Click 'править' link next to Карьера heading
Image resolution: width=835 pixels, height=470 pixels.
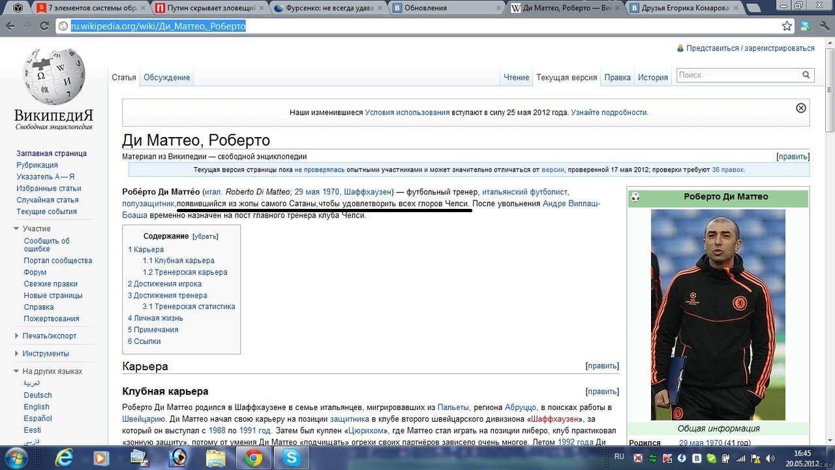point(602,366)
